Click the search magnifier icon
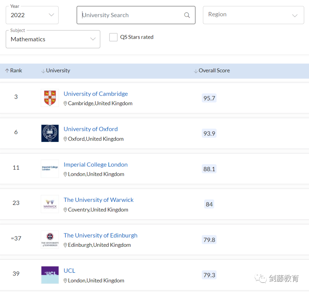Viewport: 309px width, 292px height. click(x=187, y=15)
